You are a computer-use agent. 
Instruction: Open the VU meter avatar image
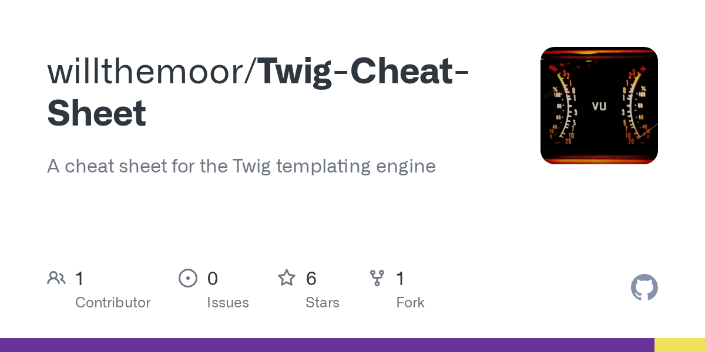(599, 106)
